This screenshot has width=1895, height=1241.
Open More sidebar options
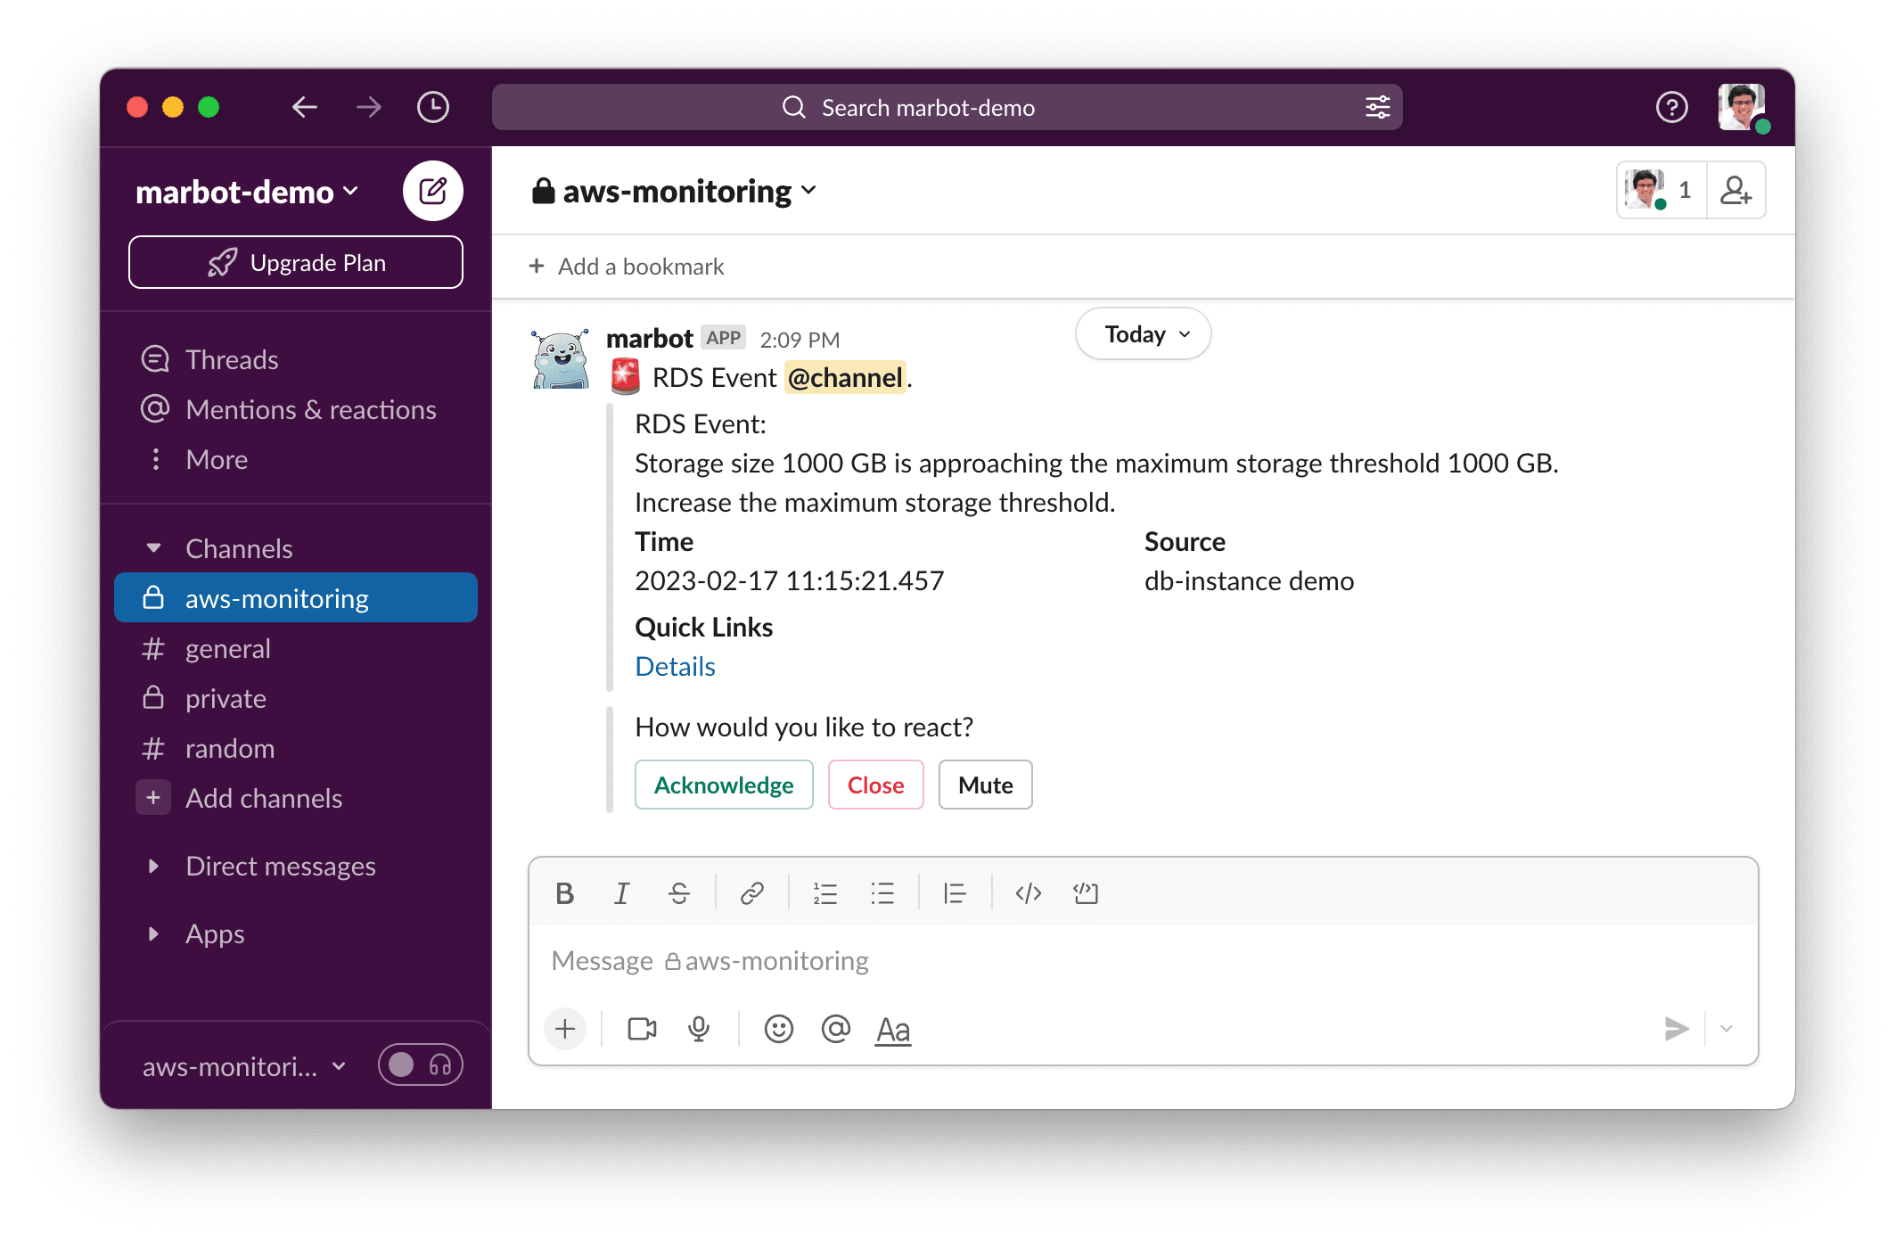pyautogui.click(x=296, y=459)
